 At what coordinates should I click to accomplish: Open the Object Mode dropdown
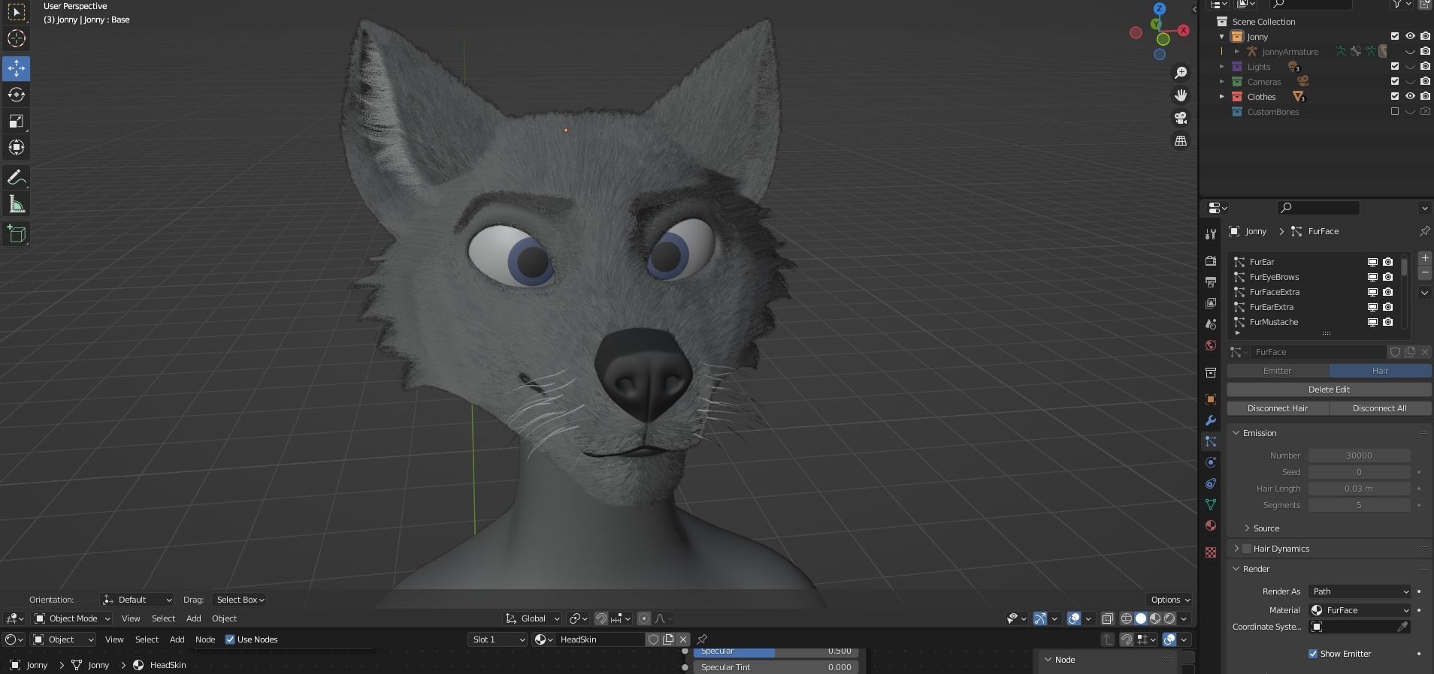72,618
